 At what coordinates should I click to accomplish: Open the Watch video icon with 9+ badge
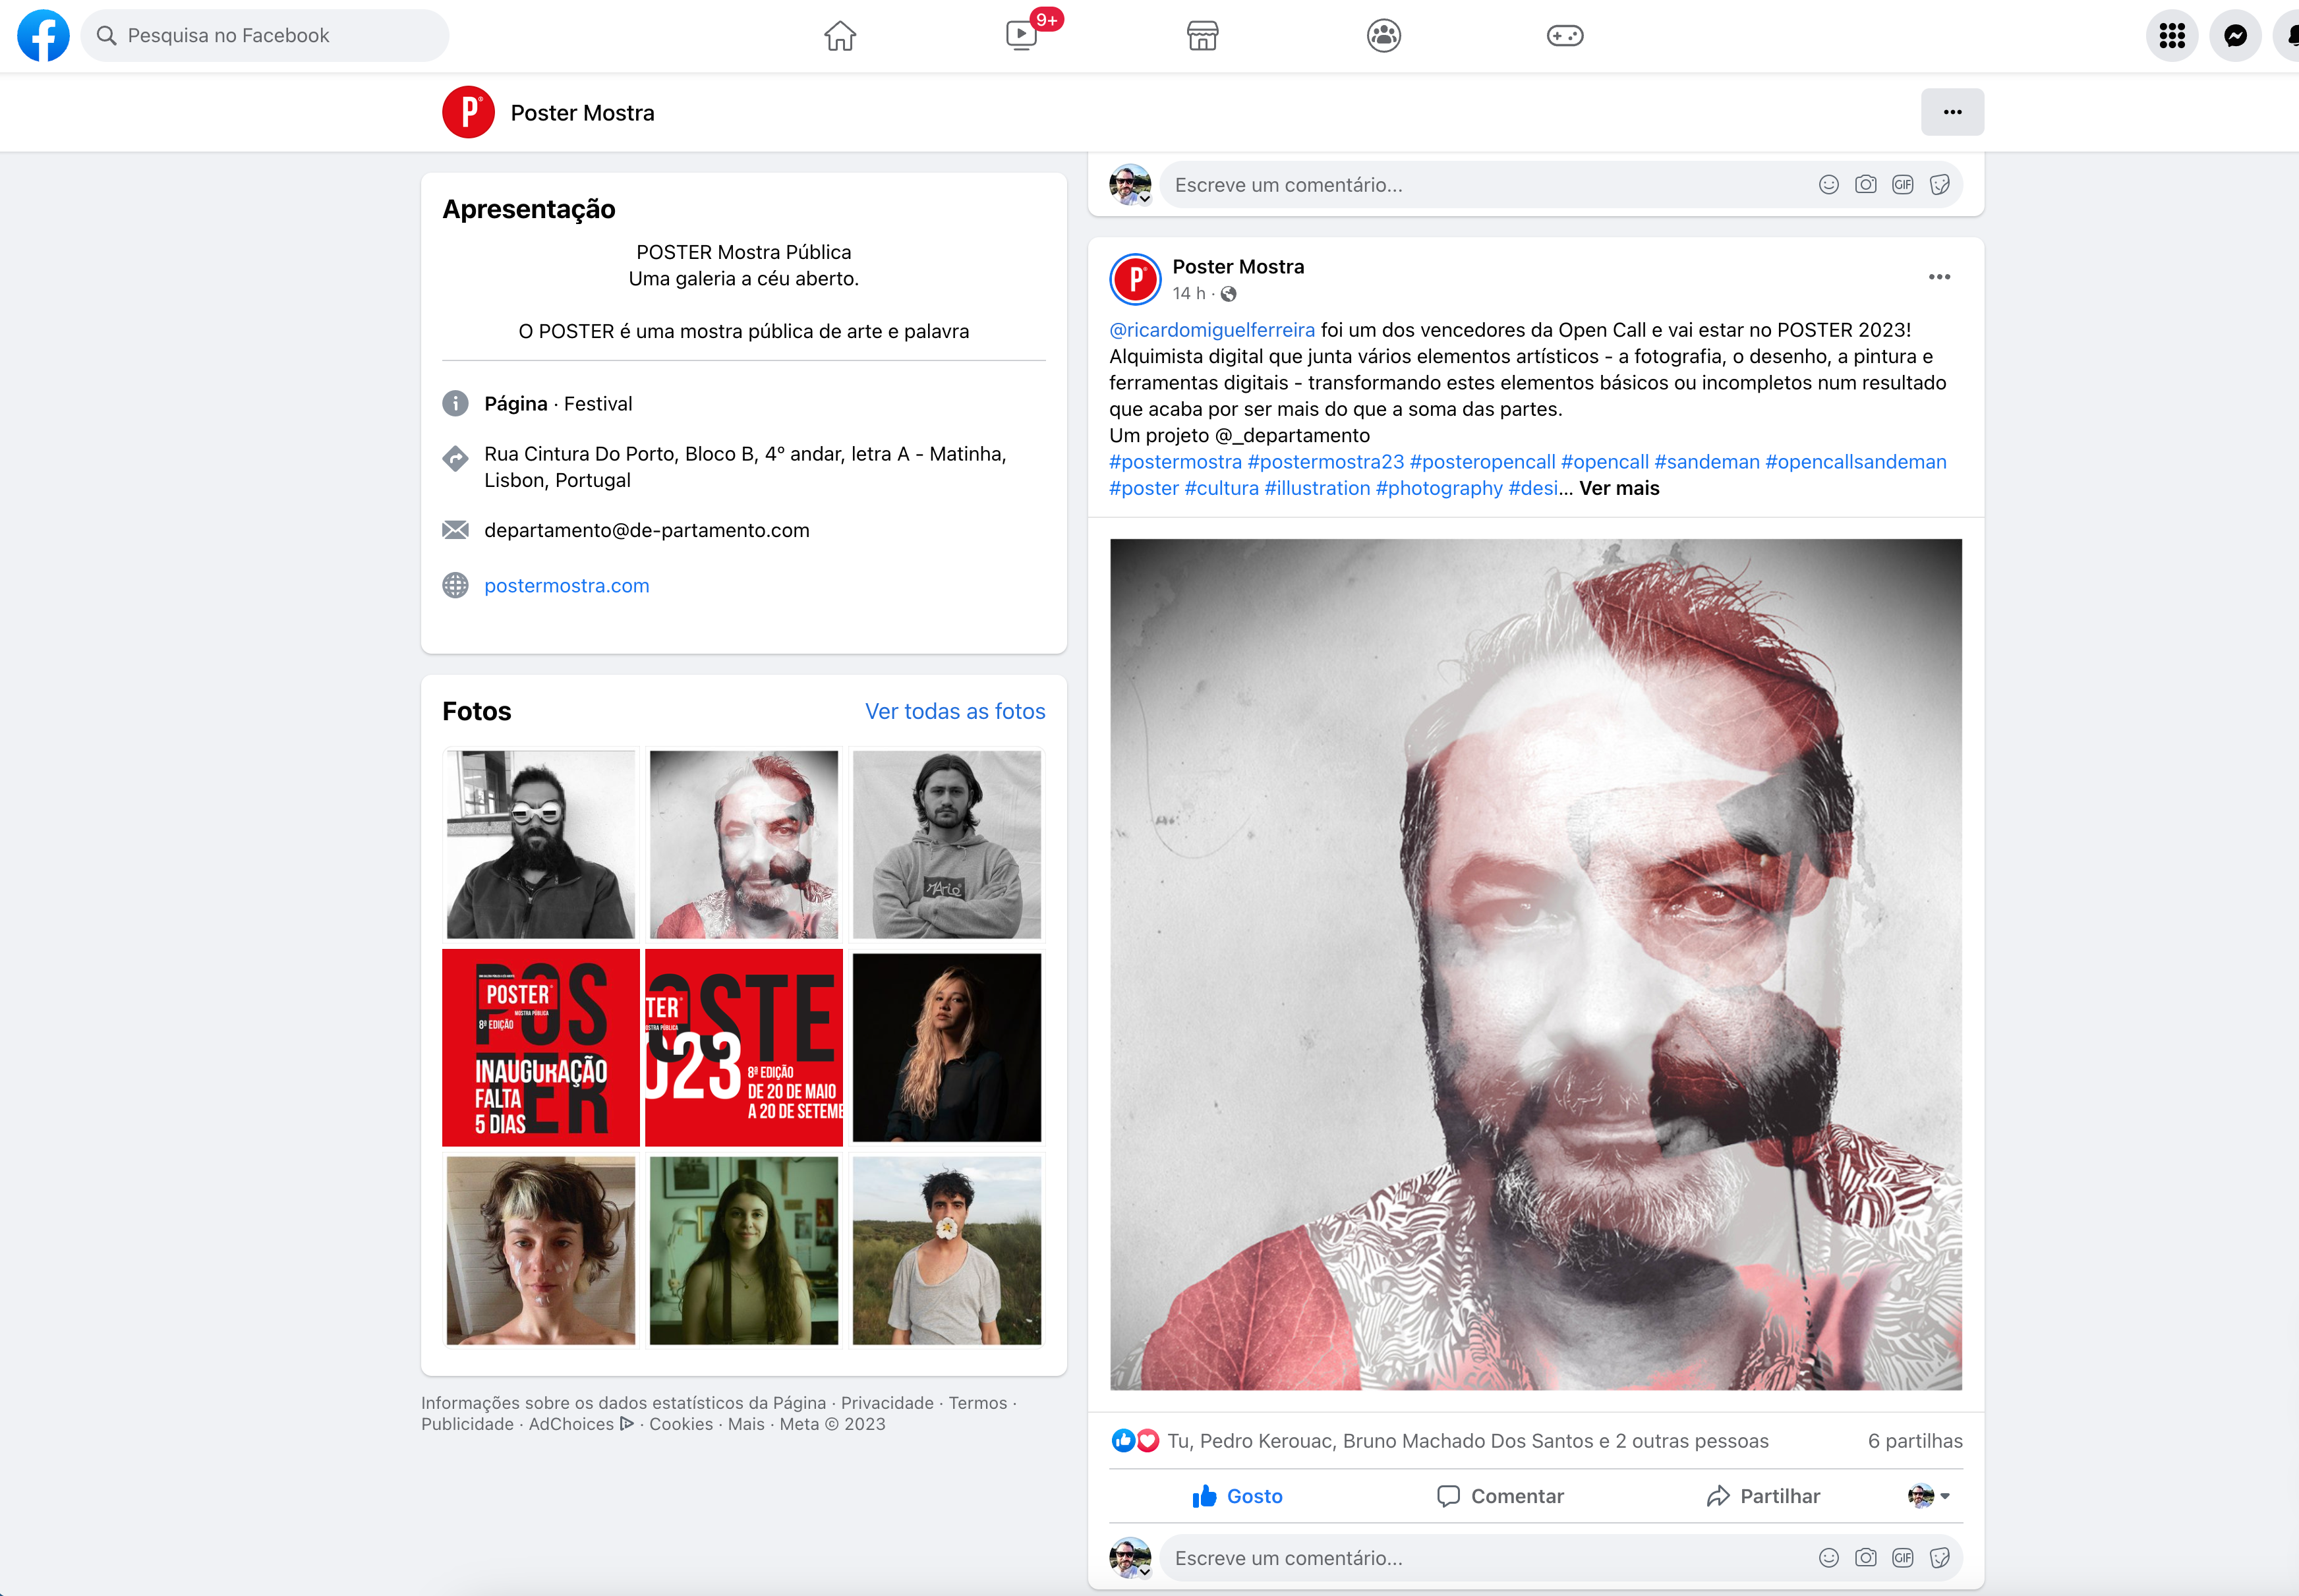click(1021, 36)
